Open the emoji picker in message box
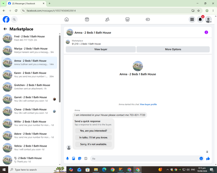Screen dimensions: 217x173 201,159
